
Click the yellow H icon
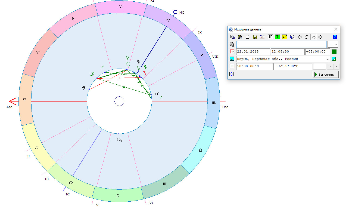point(284,37)
